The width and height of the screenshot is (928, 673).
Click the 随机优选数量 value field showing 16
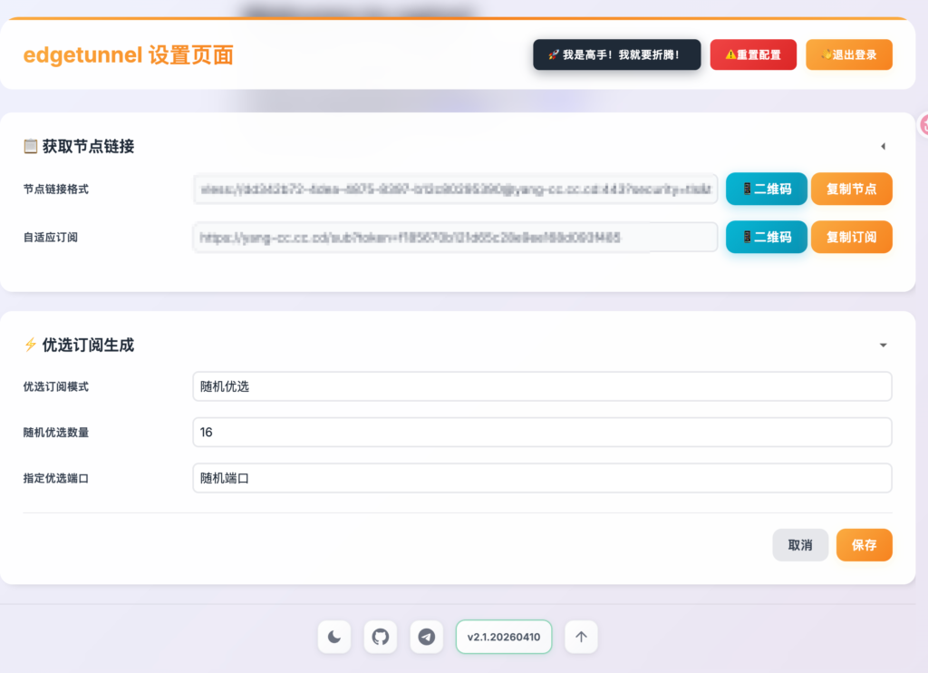click(x=541, y=432)
